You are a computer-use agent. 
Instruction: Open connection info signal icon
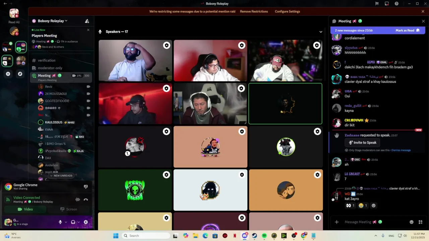8,199
